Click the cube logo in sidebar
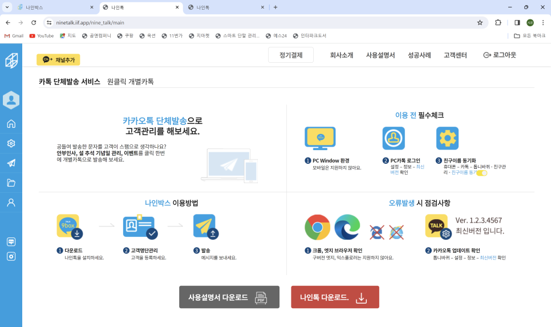551x327 pixels. tap(11, 60)
